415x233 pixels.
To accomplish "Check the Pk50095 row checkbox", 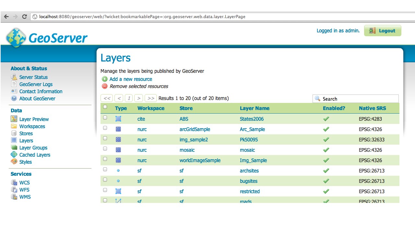I will [105, 139].
